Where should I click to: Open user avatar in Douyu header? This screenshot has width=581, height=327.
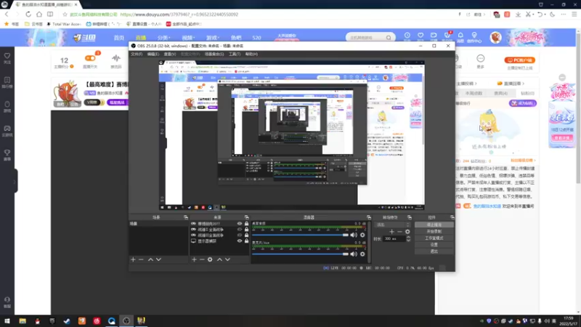495,37
